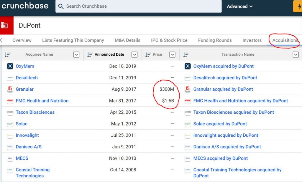Click OxyMem logo in Acquiree column
Image resolution: width=302 pixels, height=182 pixels.
coord(10,66)
